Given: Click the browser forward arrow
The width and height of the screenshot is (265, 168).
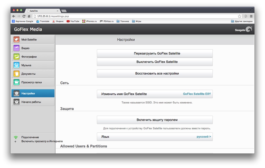Looking at the screenshot, I should pyautogui.click(x=19, y=16).
